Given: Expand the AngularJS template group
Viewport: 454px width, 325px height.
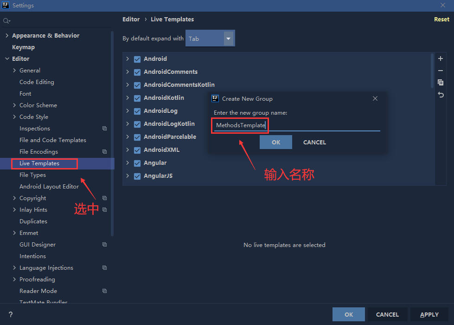Looking at the screenshot, I should pos(128,175).
